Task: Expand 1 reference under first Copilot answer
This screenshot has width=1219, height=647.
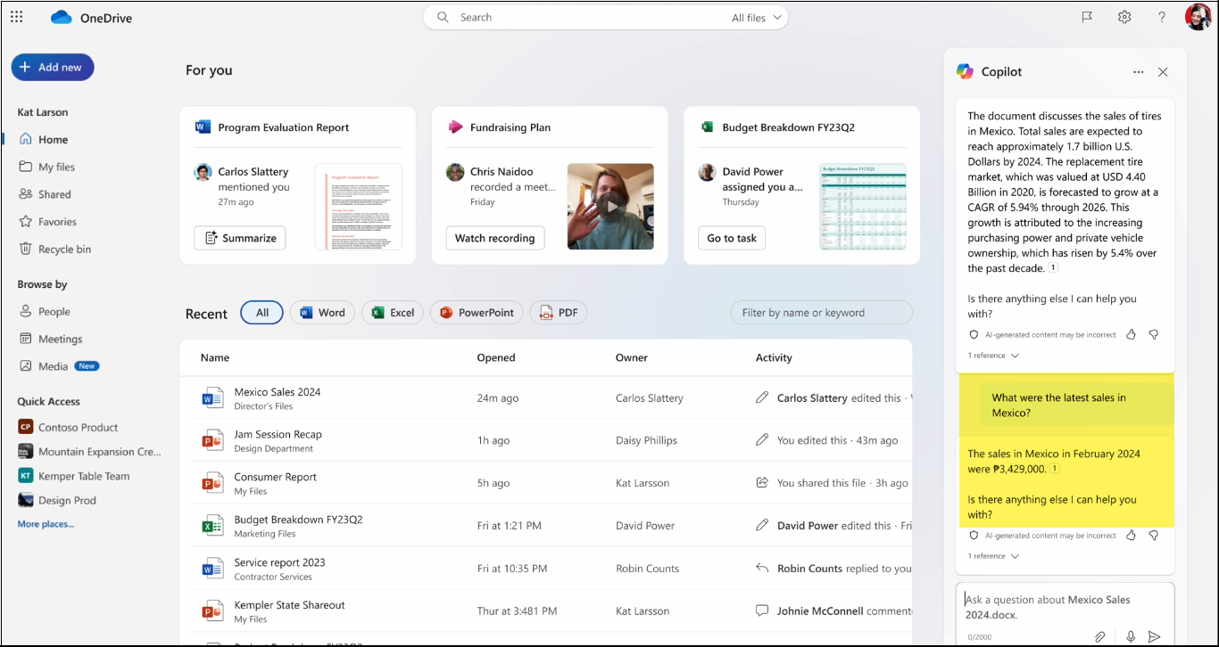Action: tap(993, 356)
